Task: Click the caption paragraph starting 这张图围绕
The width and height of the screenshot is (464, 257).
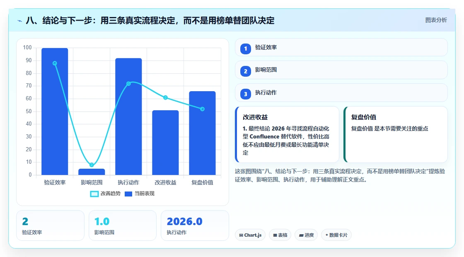Action: click(340, 175)
